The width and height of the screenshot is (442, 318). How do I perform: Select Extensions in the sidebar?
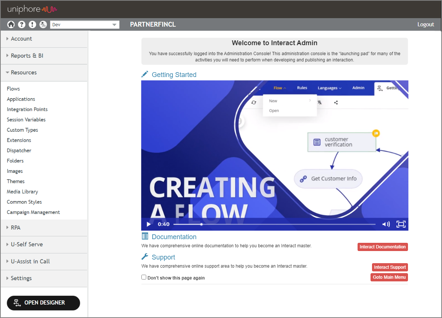tap(19, 140)
